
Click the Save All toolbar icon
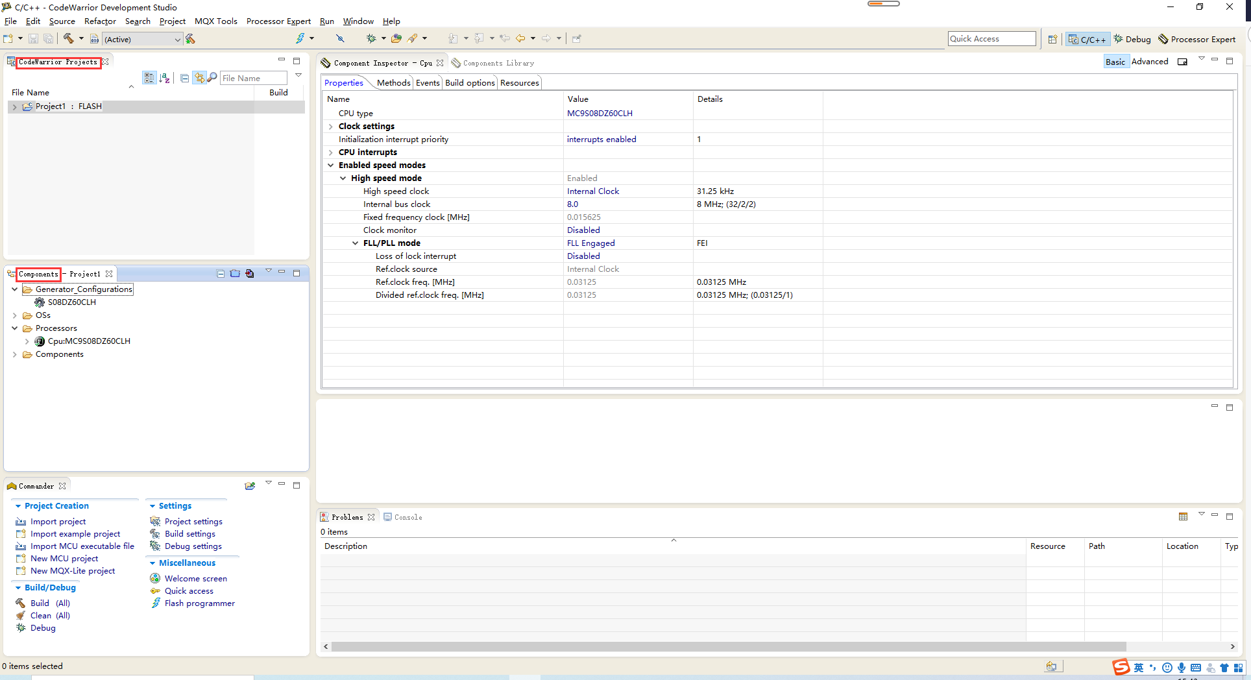coord(47,39)
